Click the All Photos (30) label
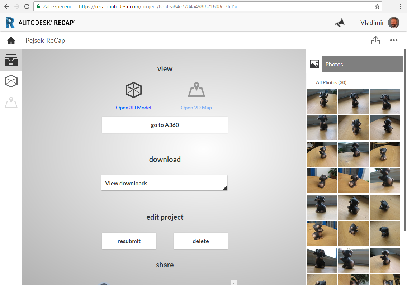407x285 pixels. pos(331,82)
